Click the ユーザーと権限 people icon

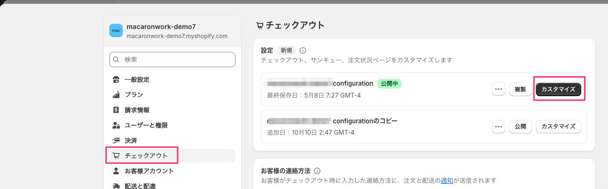[116, 125]
